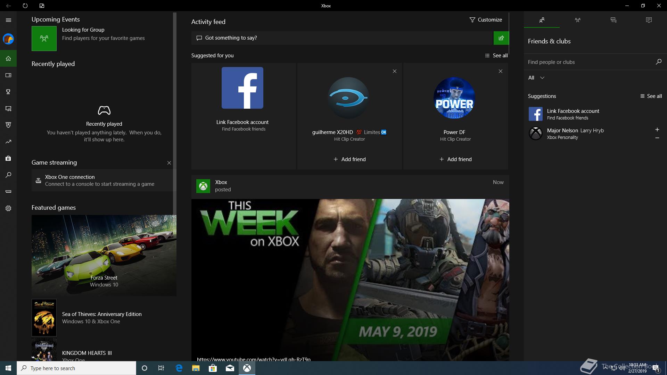667x375 pixels.
Task: Switch to Messages tab icon
Action: tap(613, 20)
